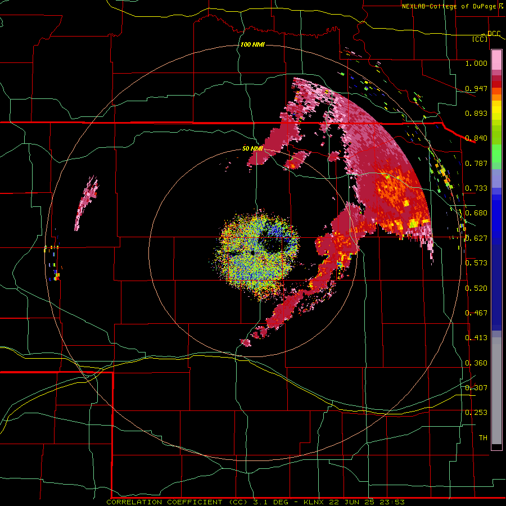Click the 0.787 legend value
The image size is (506, 506).
pyautogui.click(x=476, y=163)
